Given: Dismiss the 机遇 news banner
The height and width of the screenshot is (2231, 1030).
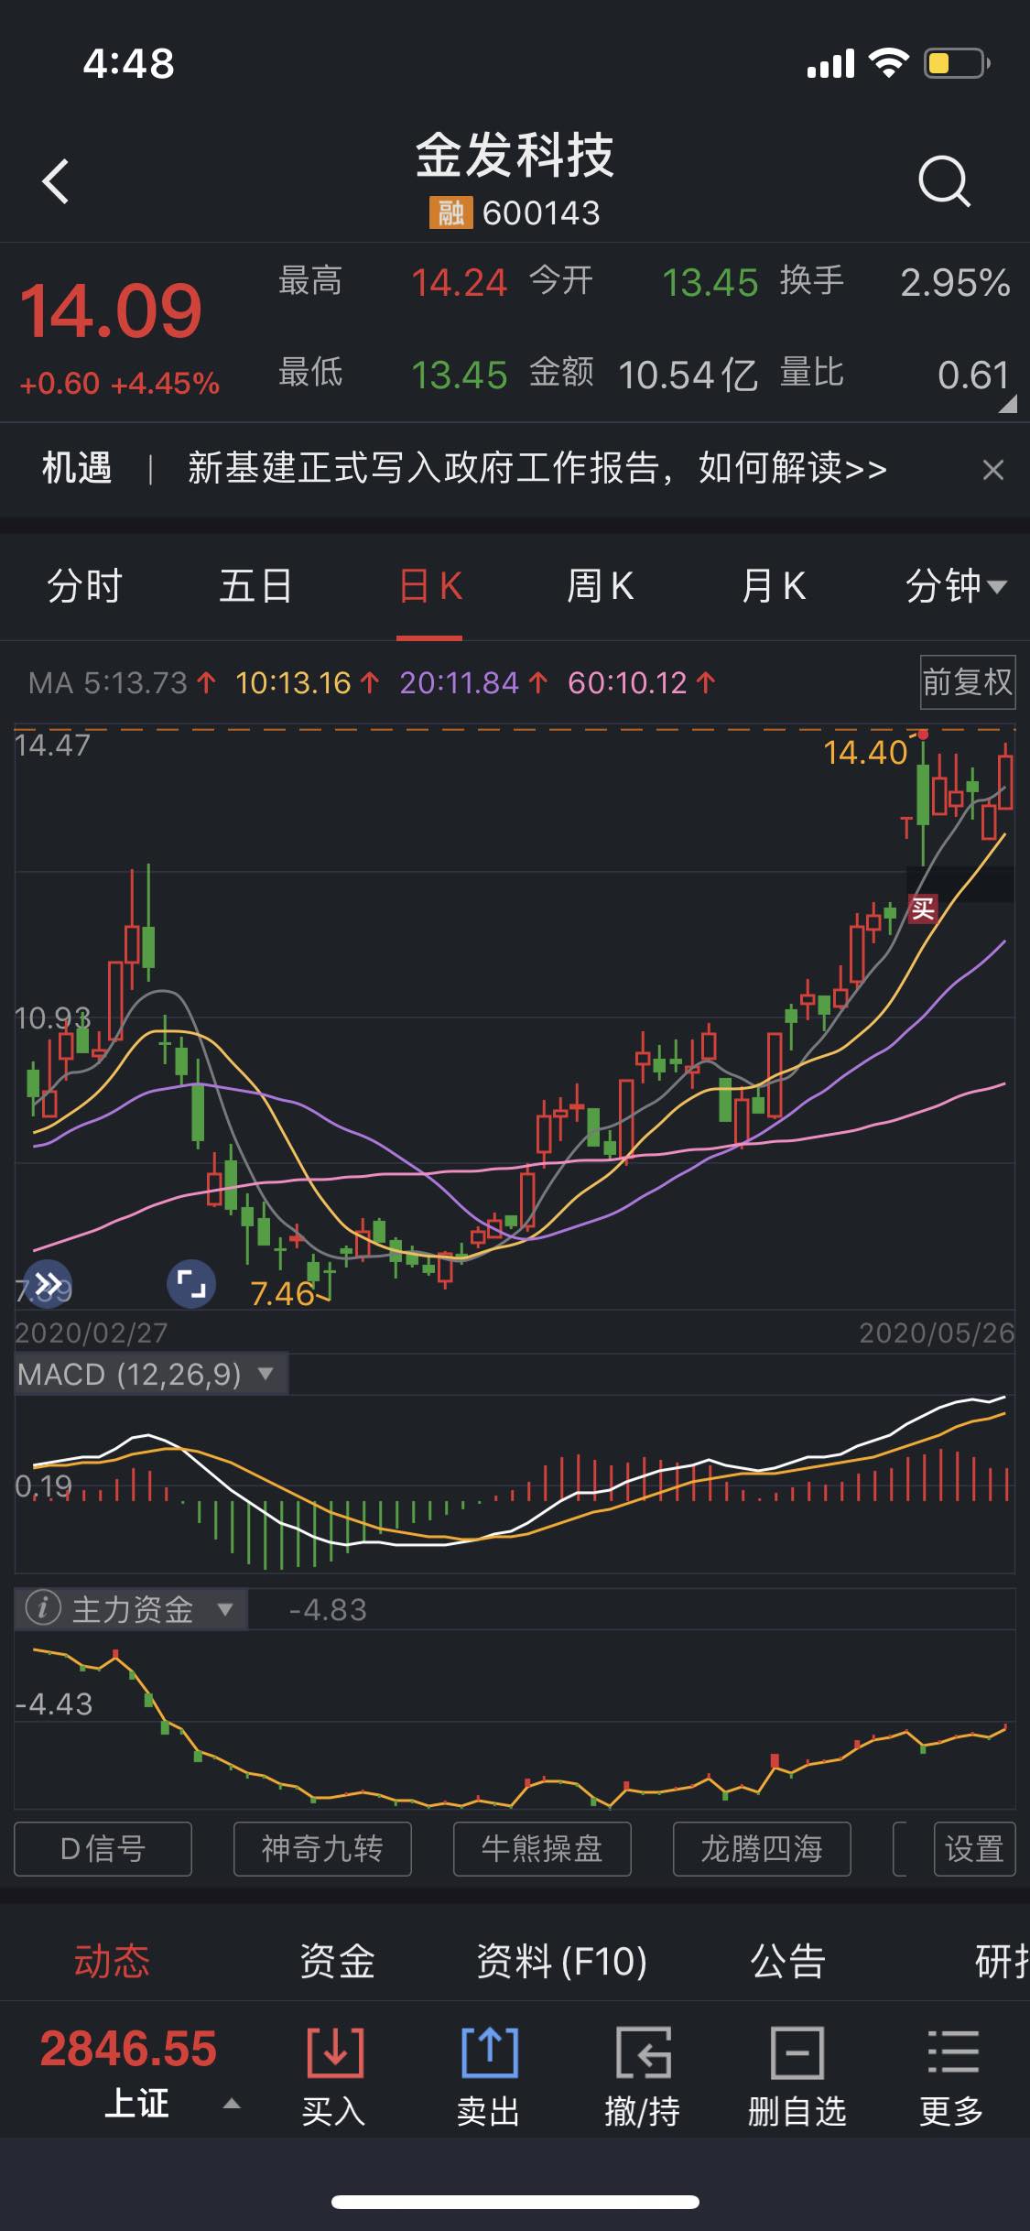Looking at the screenshot, I should pyautogui.click(x=992, y=470).
